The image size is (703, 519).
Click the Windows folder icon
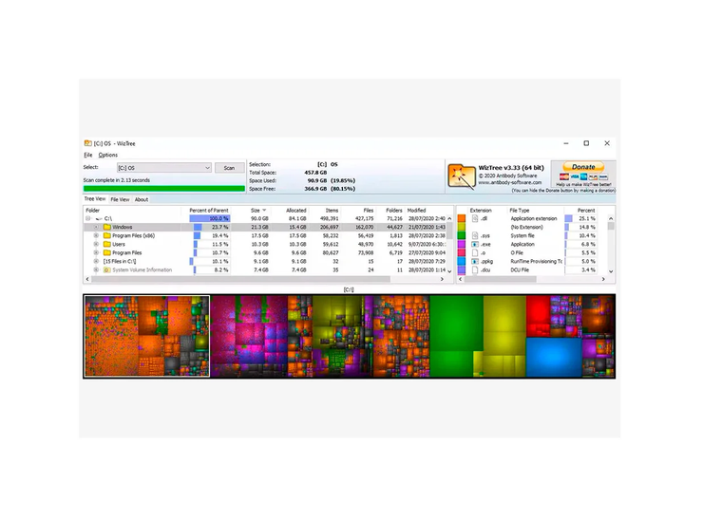tap(107, 227)
